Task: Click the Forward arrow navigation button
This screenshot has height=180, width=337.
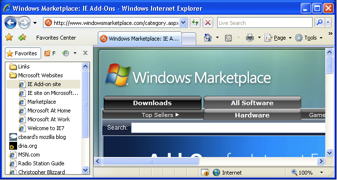Action: point(24,22)
